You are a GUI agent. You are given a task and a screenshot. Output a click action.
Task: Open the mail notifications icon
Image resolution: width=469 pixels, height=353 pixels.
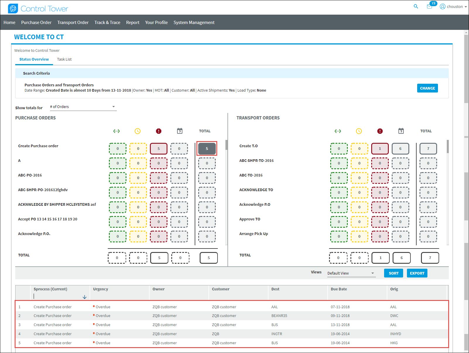pos(429,7)
